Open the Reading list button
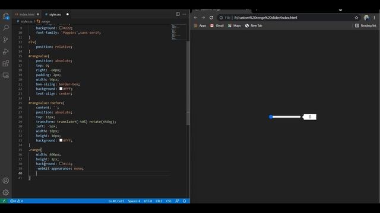The image size is (380, 213). (366, 25)
